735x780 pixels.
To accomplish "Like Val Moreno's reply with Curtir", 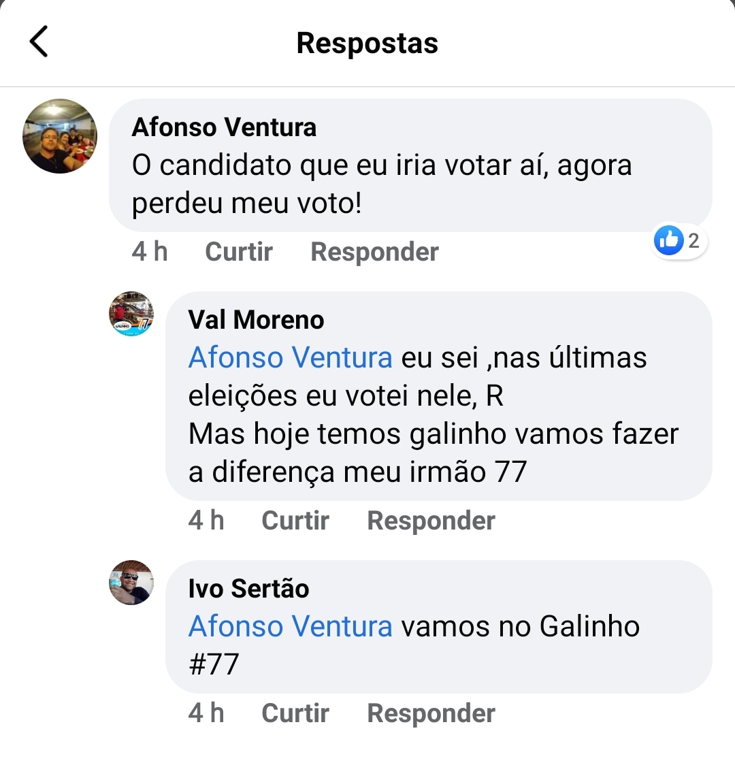I will (295, 521).
